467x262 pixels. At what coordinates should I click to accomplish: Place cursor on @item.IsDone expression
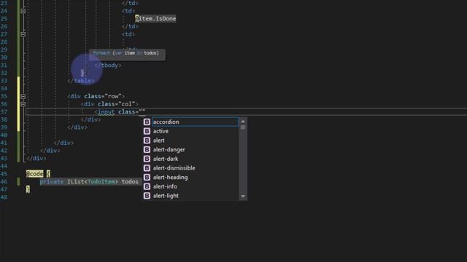point(155,19)
